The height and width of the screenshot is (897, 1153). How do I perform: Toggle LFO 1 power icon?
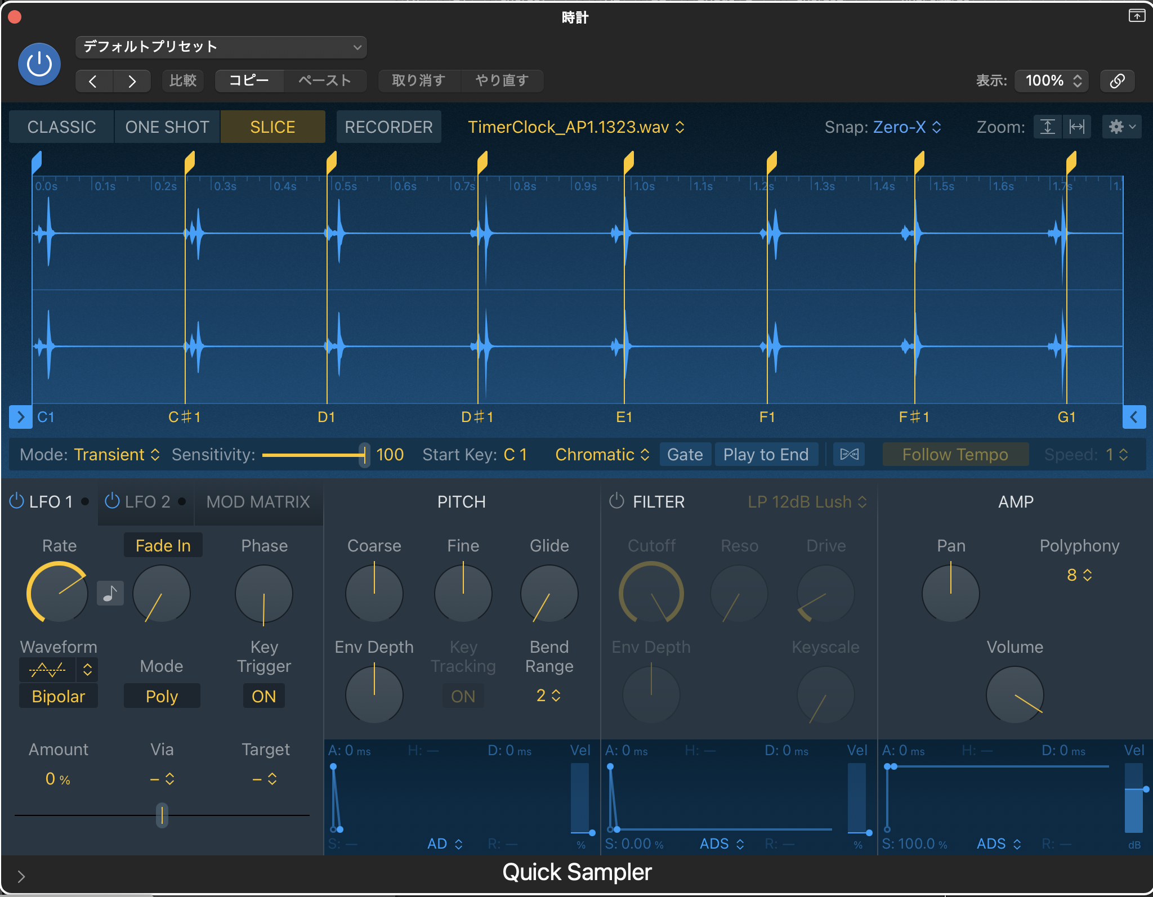17,501
